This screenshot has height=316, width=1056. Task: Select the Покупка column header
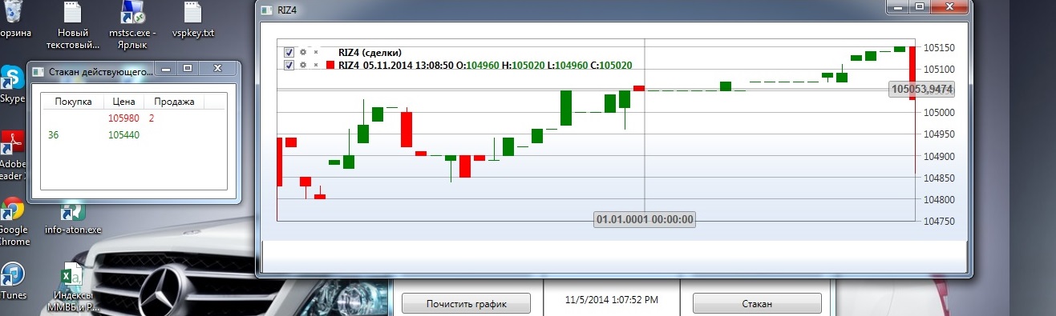[72, 102]
